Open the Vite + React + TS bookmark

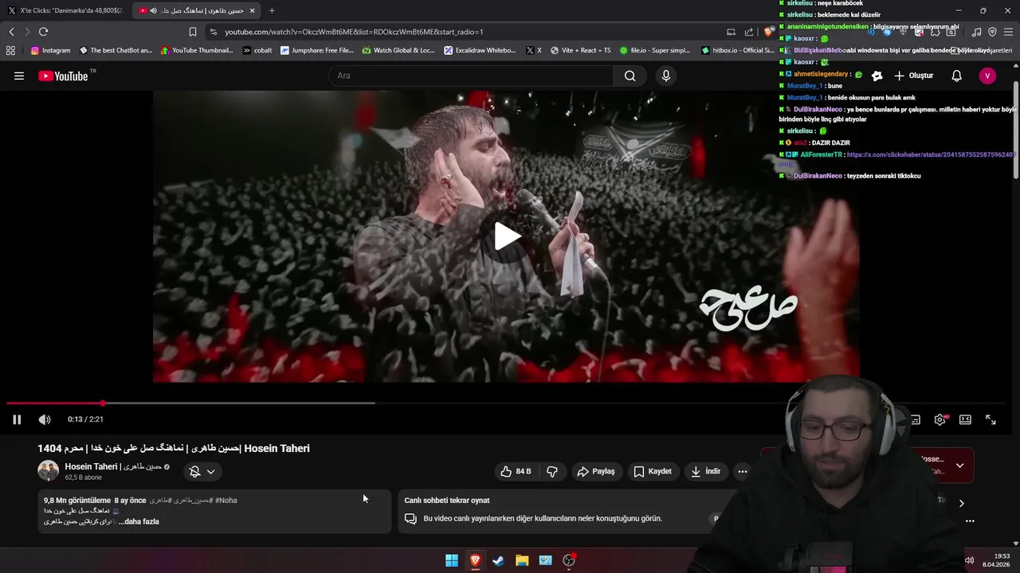click(x=580, y=50)
